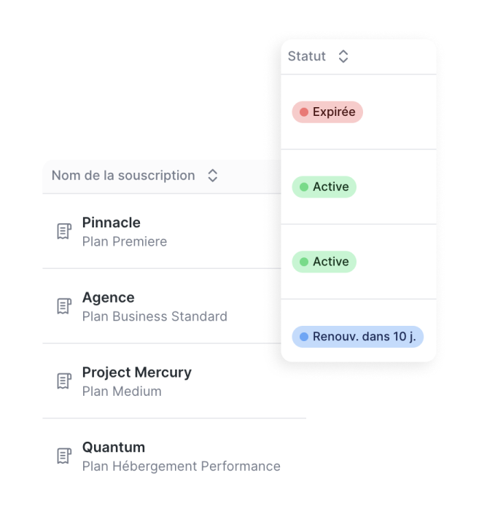Open the Agence subscription

pyautogui.click(x=108, y=298)
